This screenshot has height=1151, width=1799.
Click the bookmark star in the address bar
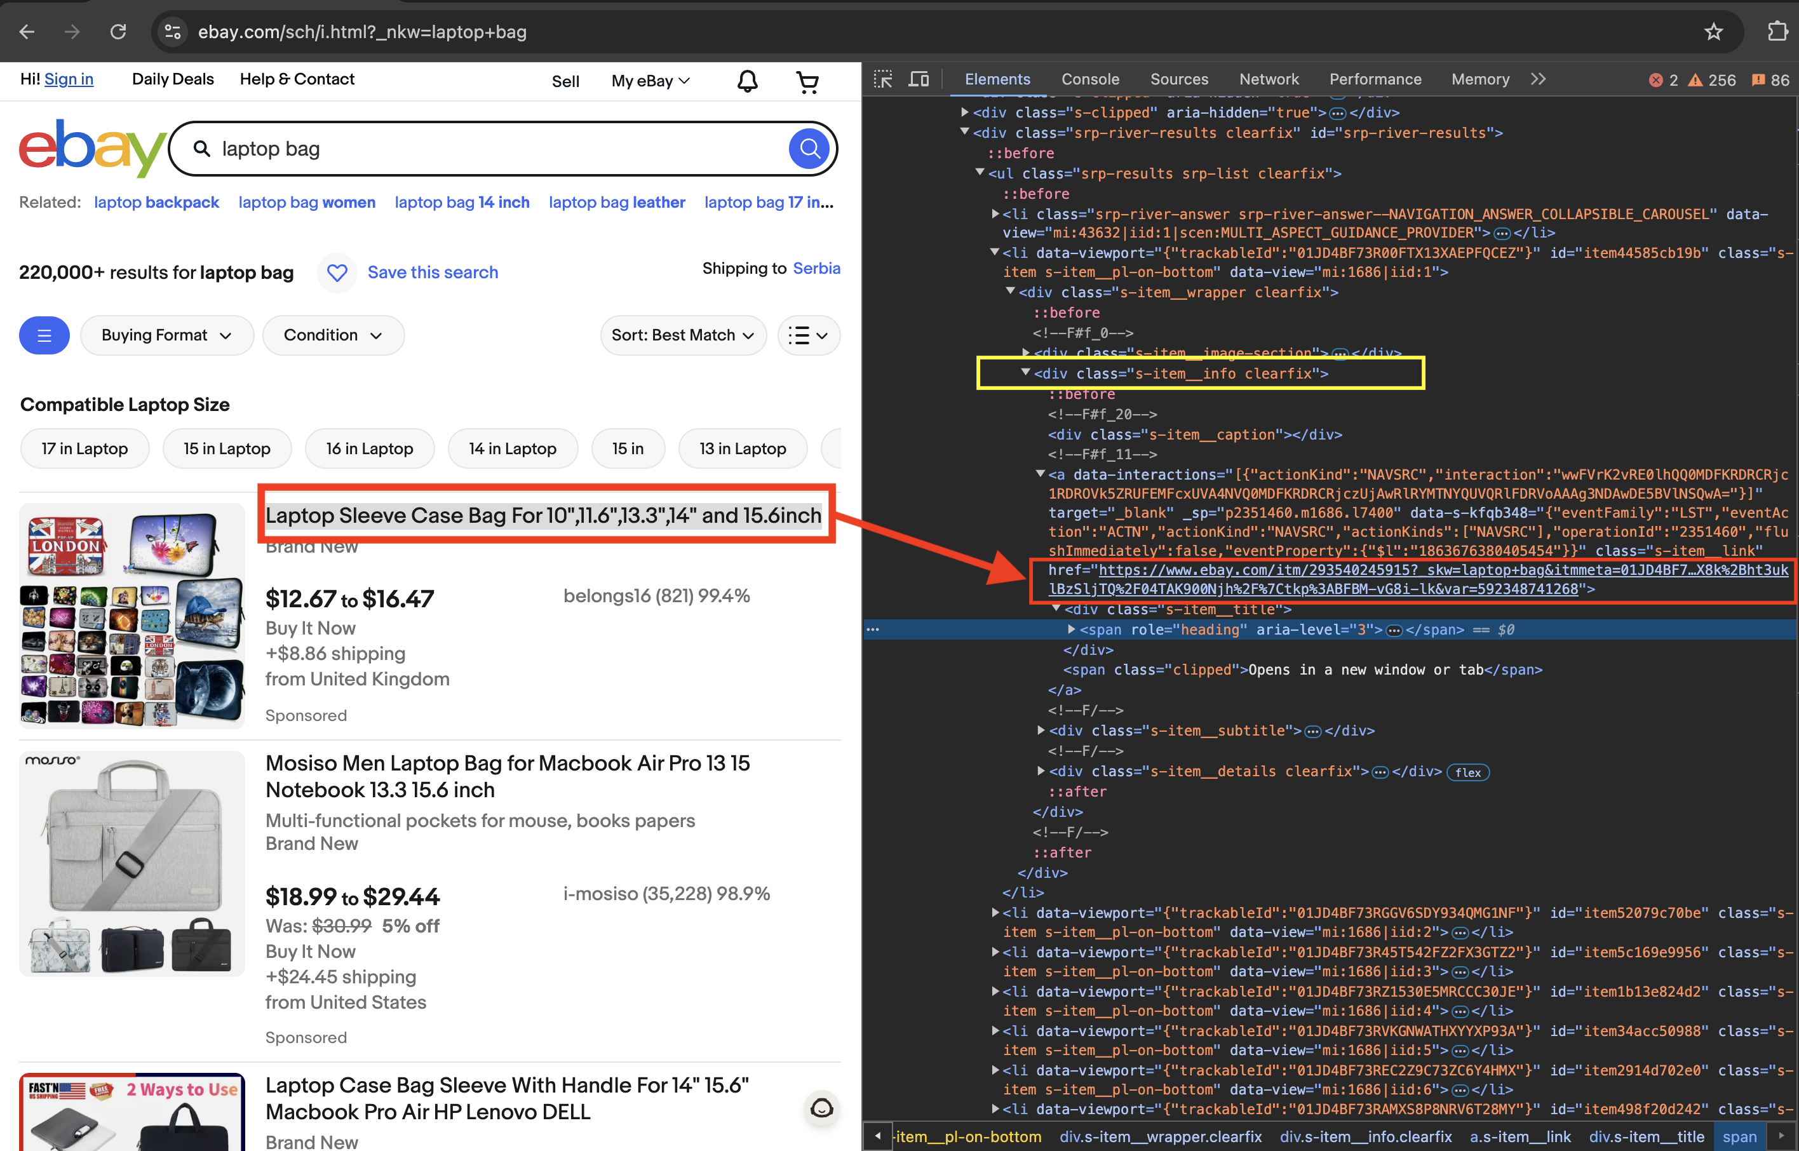tap(1713, 31)
